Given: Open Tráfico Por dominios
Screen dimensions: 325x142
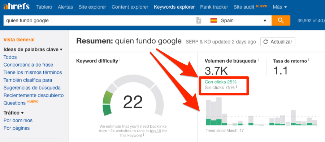Looking at the screenshot, I should (x=18, y=120).
